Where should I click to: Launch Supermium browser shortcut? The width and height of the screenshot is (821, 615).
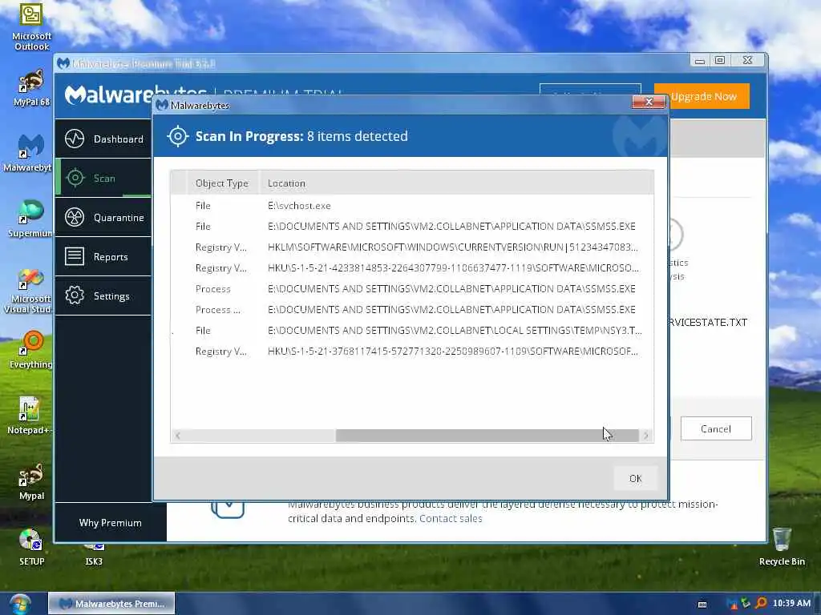click(x=30, y=219)
